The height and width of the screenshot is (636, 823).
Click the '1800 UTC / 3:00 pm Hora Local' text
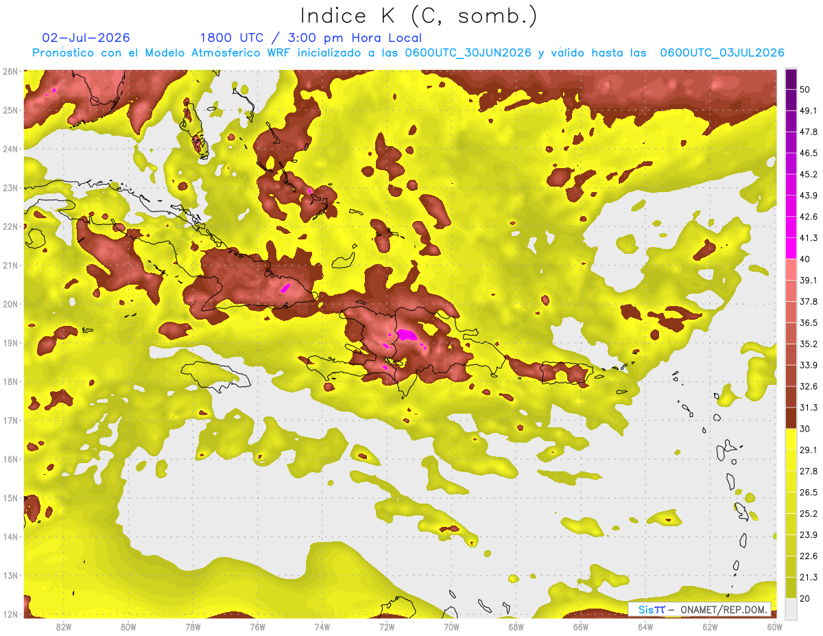311,38
